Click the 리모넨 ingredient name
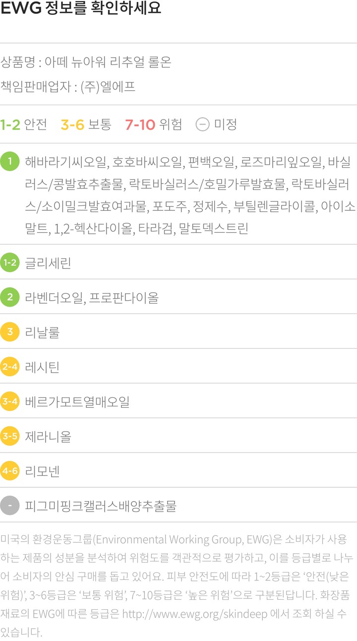The image size is (357, 641). [x=42, y=471]
